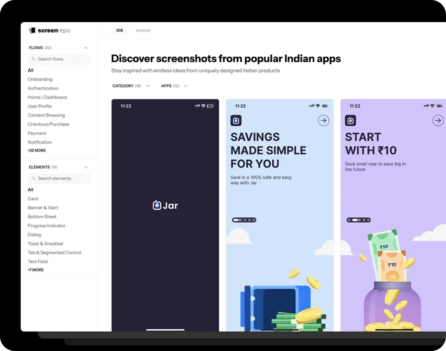Open the Jar splash screen thumbnail
446x351 pixels.
click(165, 215)
